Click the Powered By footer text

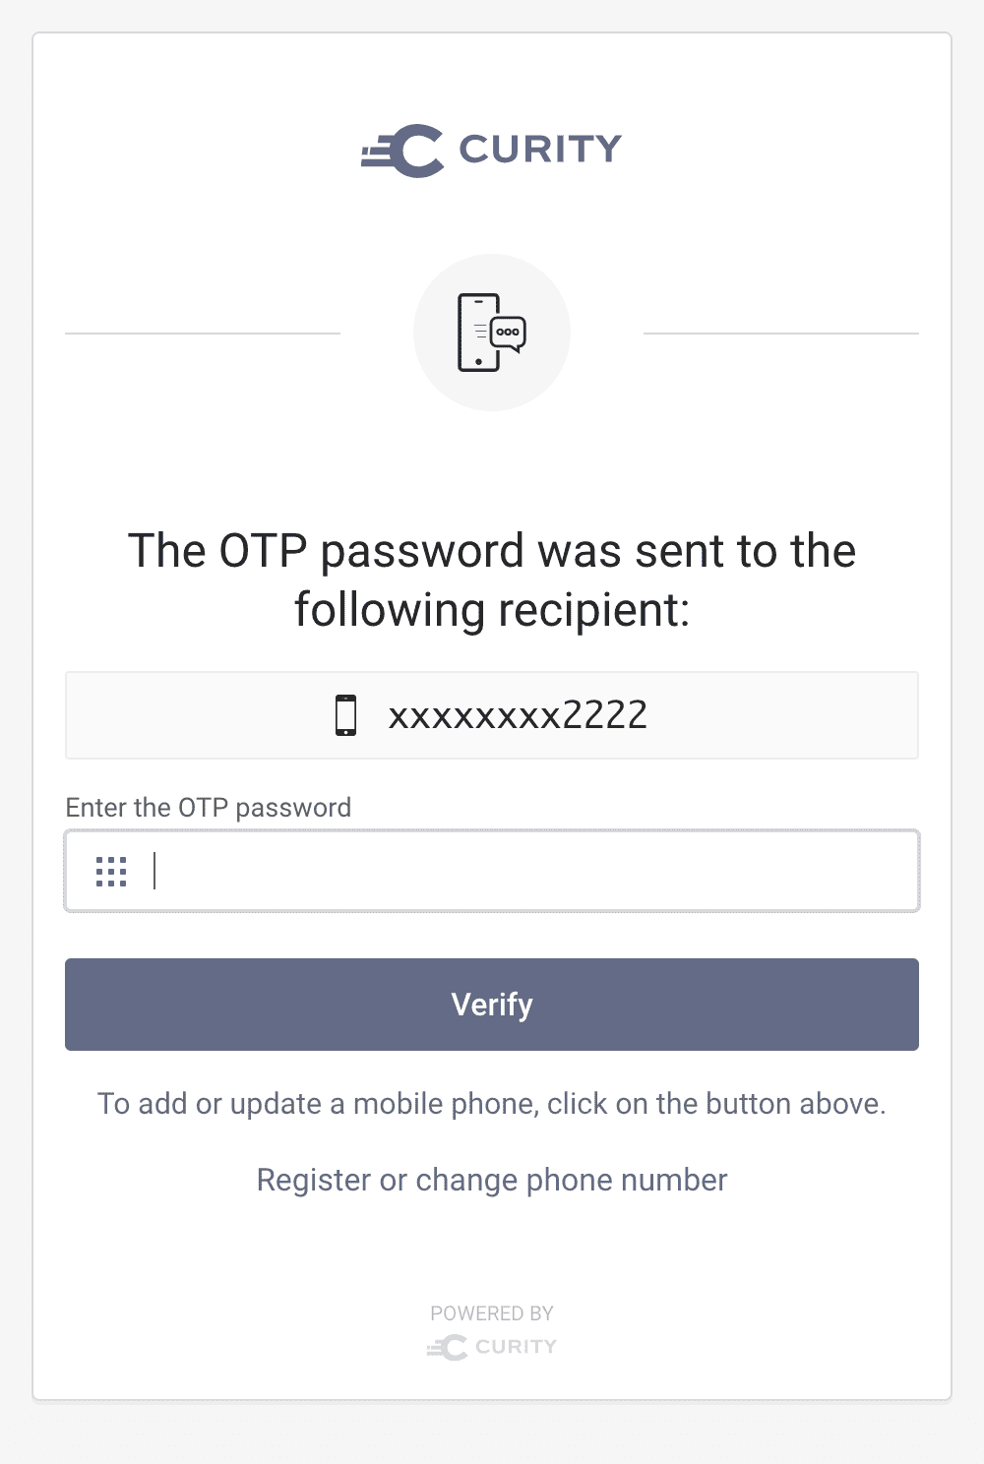(x=491, y=1312)
